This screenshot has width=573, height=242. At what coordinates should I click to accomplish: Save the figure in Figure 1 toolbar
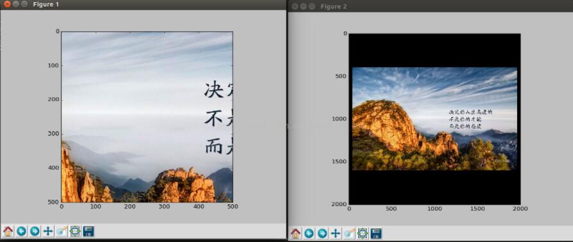(x=89, y=231)
